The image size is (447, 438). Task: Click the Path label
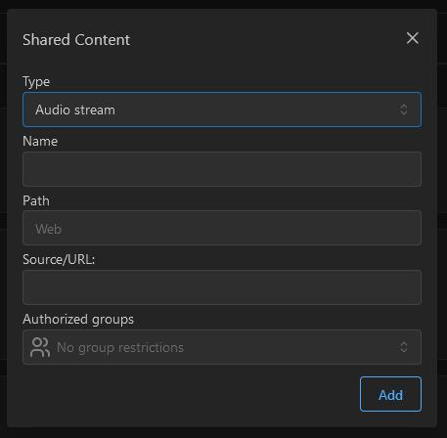coord(36,200)
